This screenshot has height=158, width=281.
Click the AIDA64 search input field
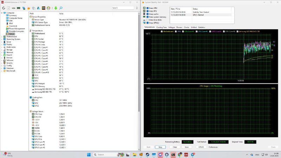pyautogui.click(x=123, y=8)
